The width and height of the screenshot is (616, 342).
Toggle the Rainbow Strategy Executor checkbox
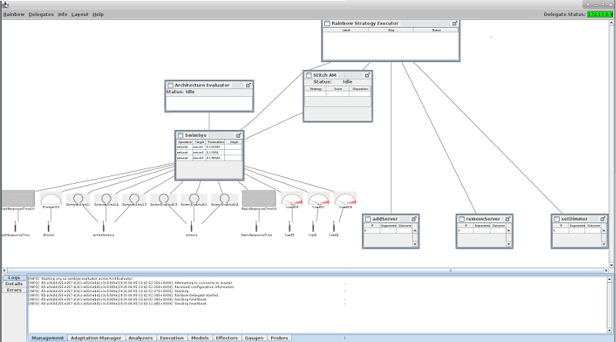pos(326,24)
